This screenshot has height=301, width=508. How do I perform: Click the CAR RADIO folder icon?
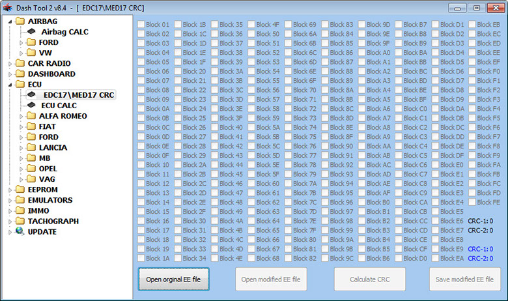20,64
